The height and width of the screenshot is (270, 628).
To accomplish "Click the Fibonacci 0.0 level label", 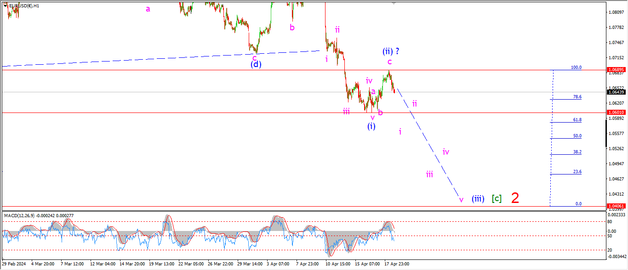I will click(x=578, y=204).
